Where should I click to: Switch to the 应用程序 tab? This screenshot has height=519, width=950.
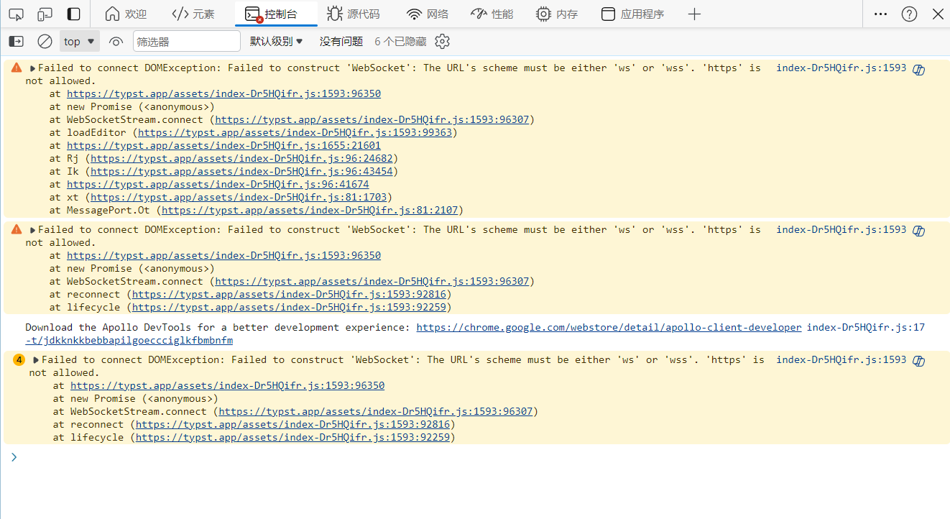[x=632, y=14]
